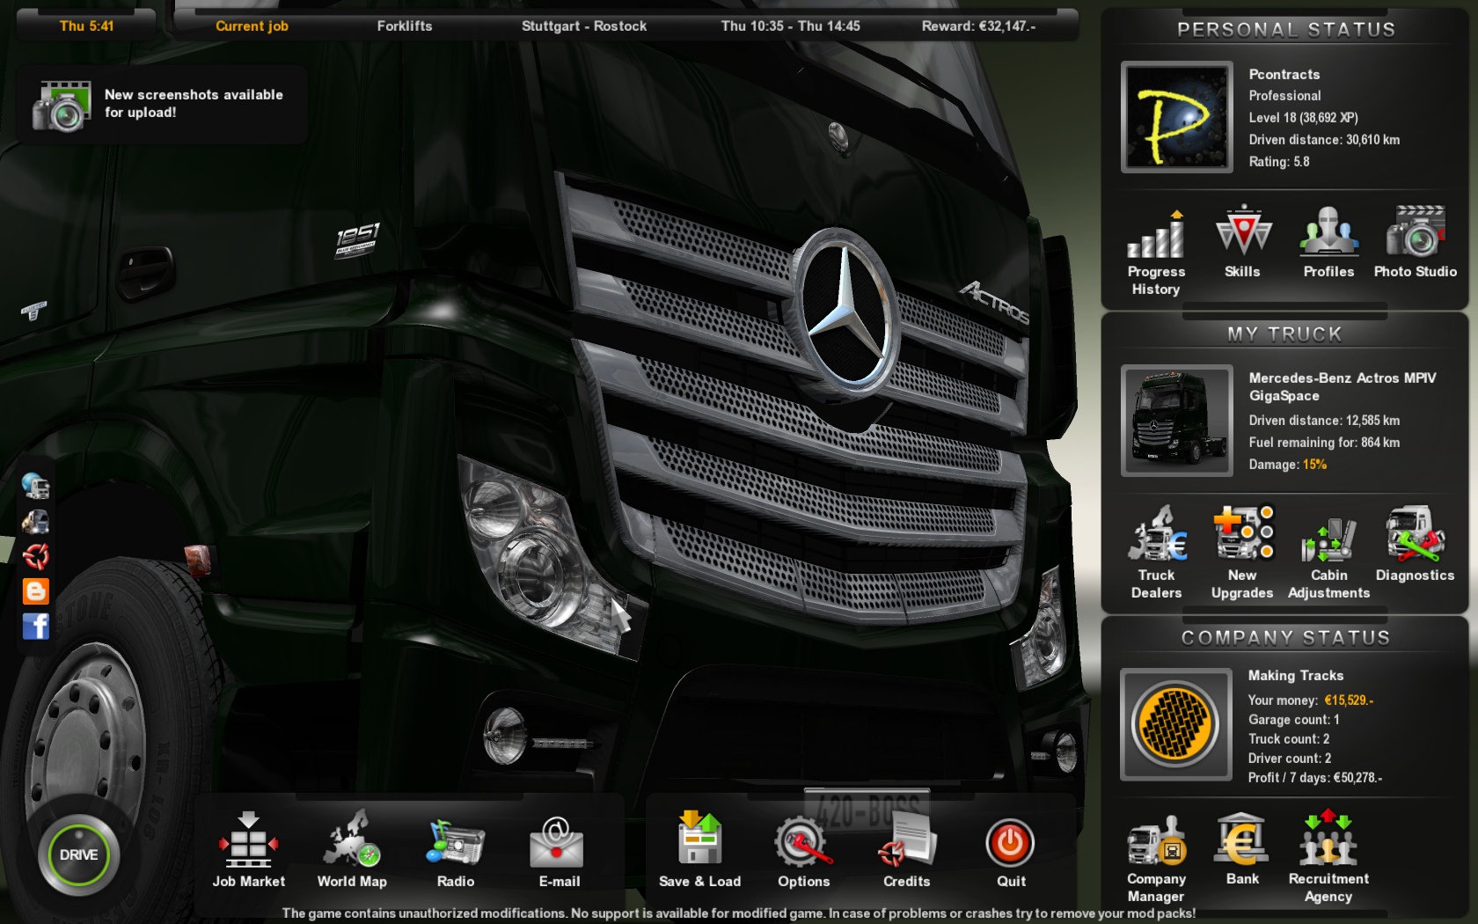Viewport: 1478px width, 924px height.
Task: Click the 'Garage count: 1' text
Action: 1294,720
